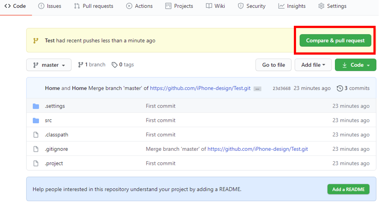Click the Issues circle icon
The image size is (380, 205).
click(x=41, y=6)
